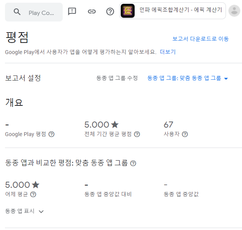Screen dimensions: 242x230
Task: Click 동종 앱 그룹 수정
Action: (117, 78)
